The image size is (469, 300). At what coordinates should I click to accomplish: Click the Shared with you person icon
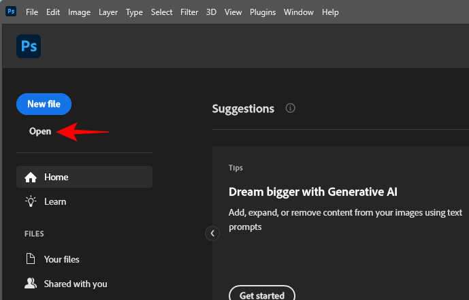click(x=31, y=283)
